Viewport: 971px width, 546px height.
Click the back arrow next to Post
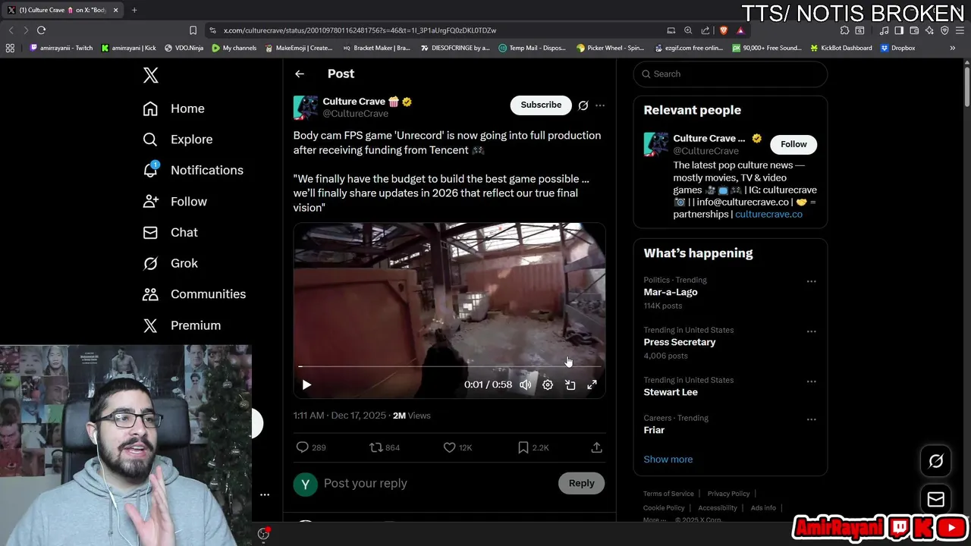[x=300, y=74]
